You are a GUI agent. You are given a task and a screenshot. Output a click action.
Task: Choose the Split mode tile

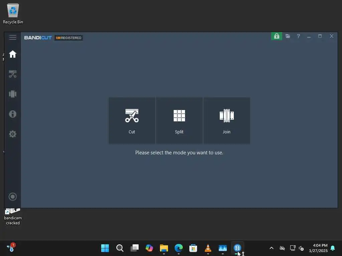tap(179, 121)
